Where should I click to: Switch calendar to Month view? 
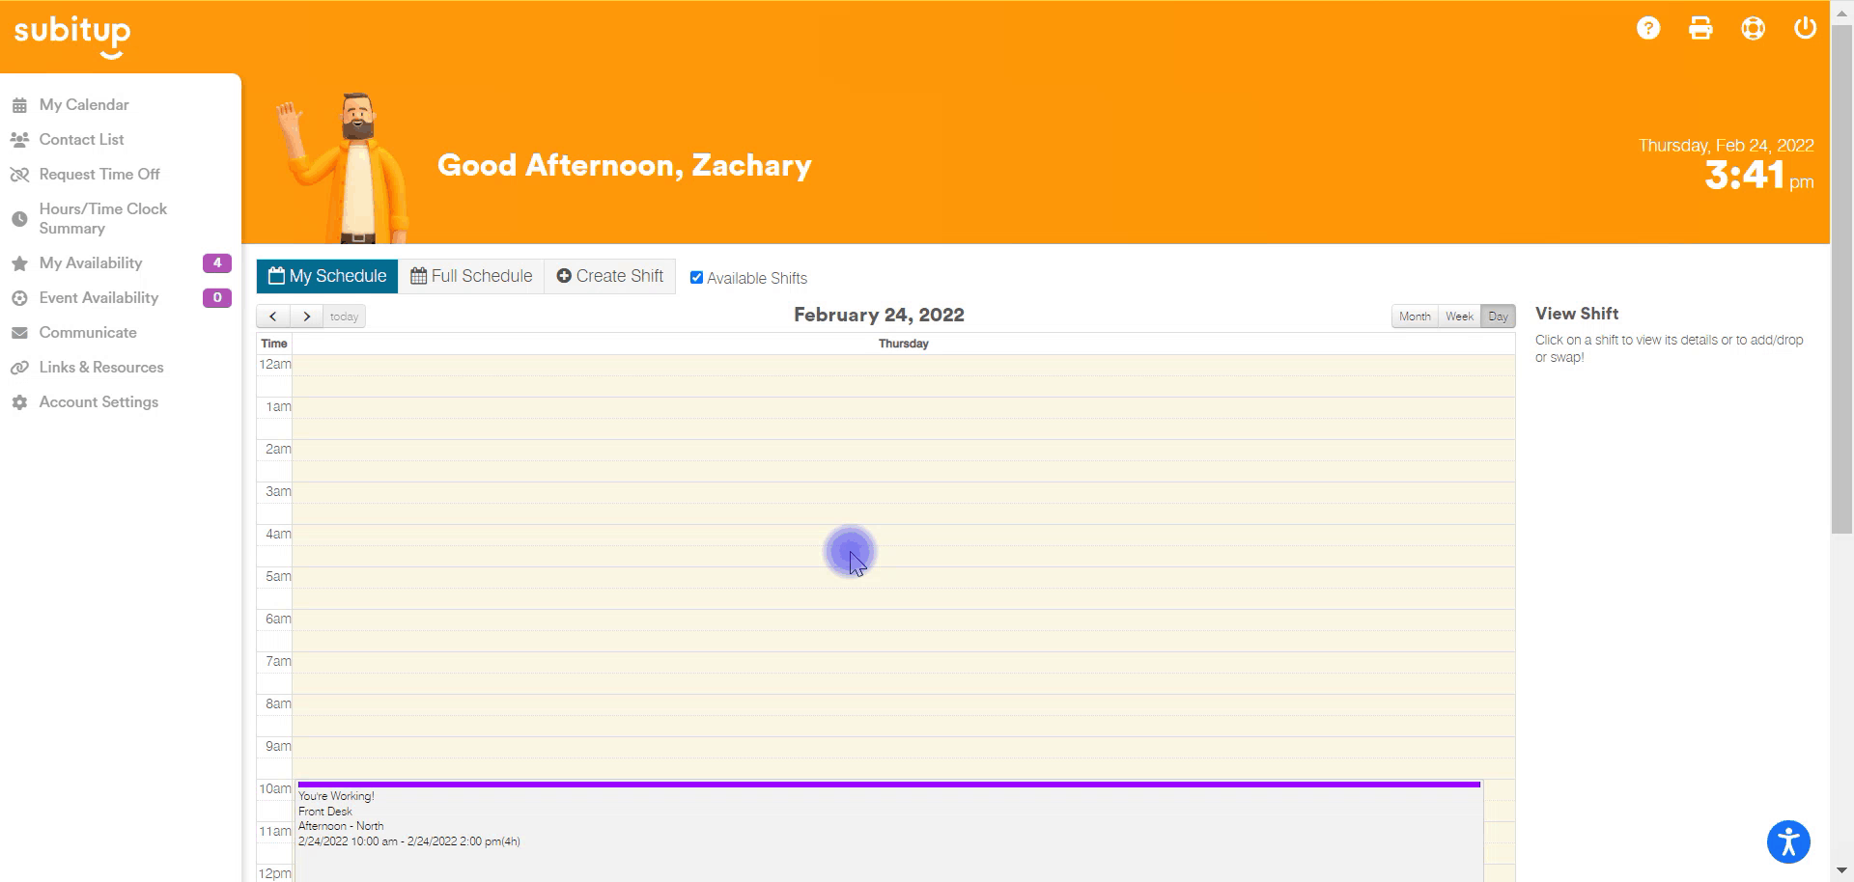tap(1415, 317)
